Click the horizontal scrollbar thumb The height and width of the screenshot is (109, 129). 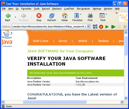pos(55,102)
